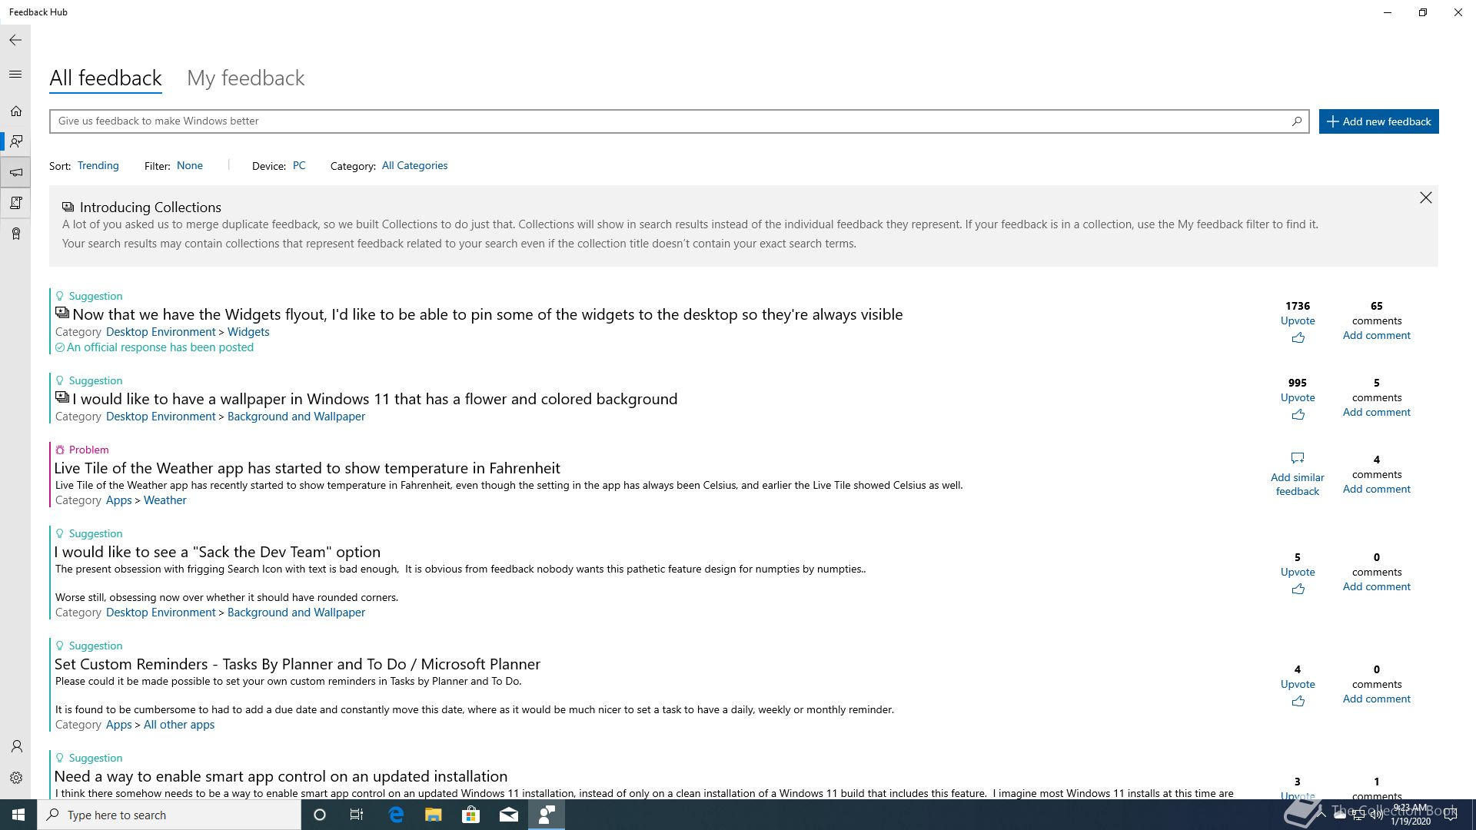Dismiss the Introducing Collections banner
The image size is (1476, 830).
(1425, 198)
